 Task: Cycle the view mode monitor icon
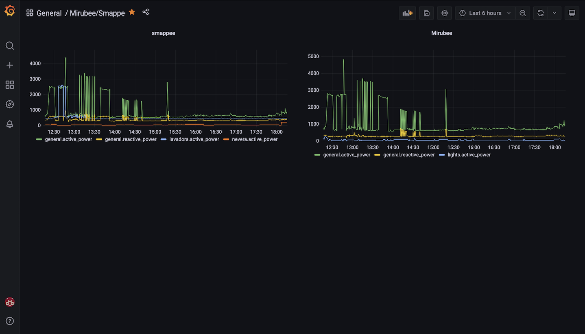click(572, 13)
